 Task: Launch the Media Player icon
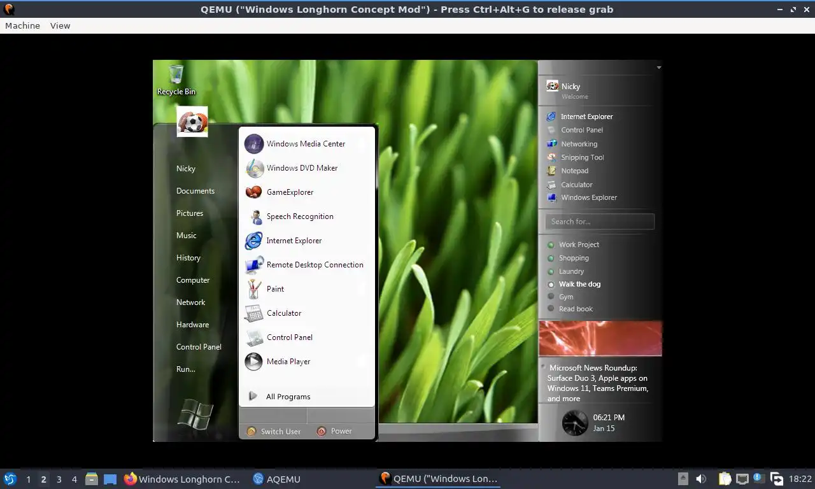click(254, 362)
